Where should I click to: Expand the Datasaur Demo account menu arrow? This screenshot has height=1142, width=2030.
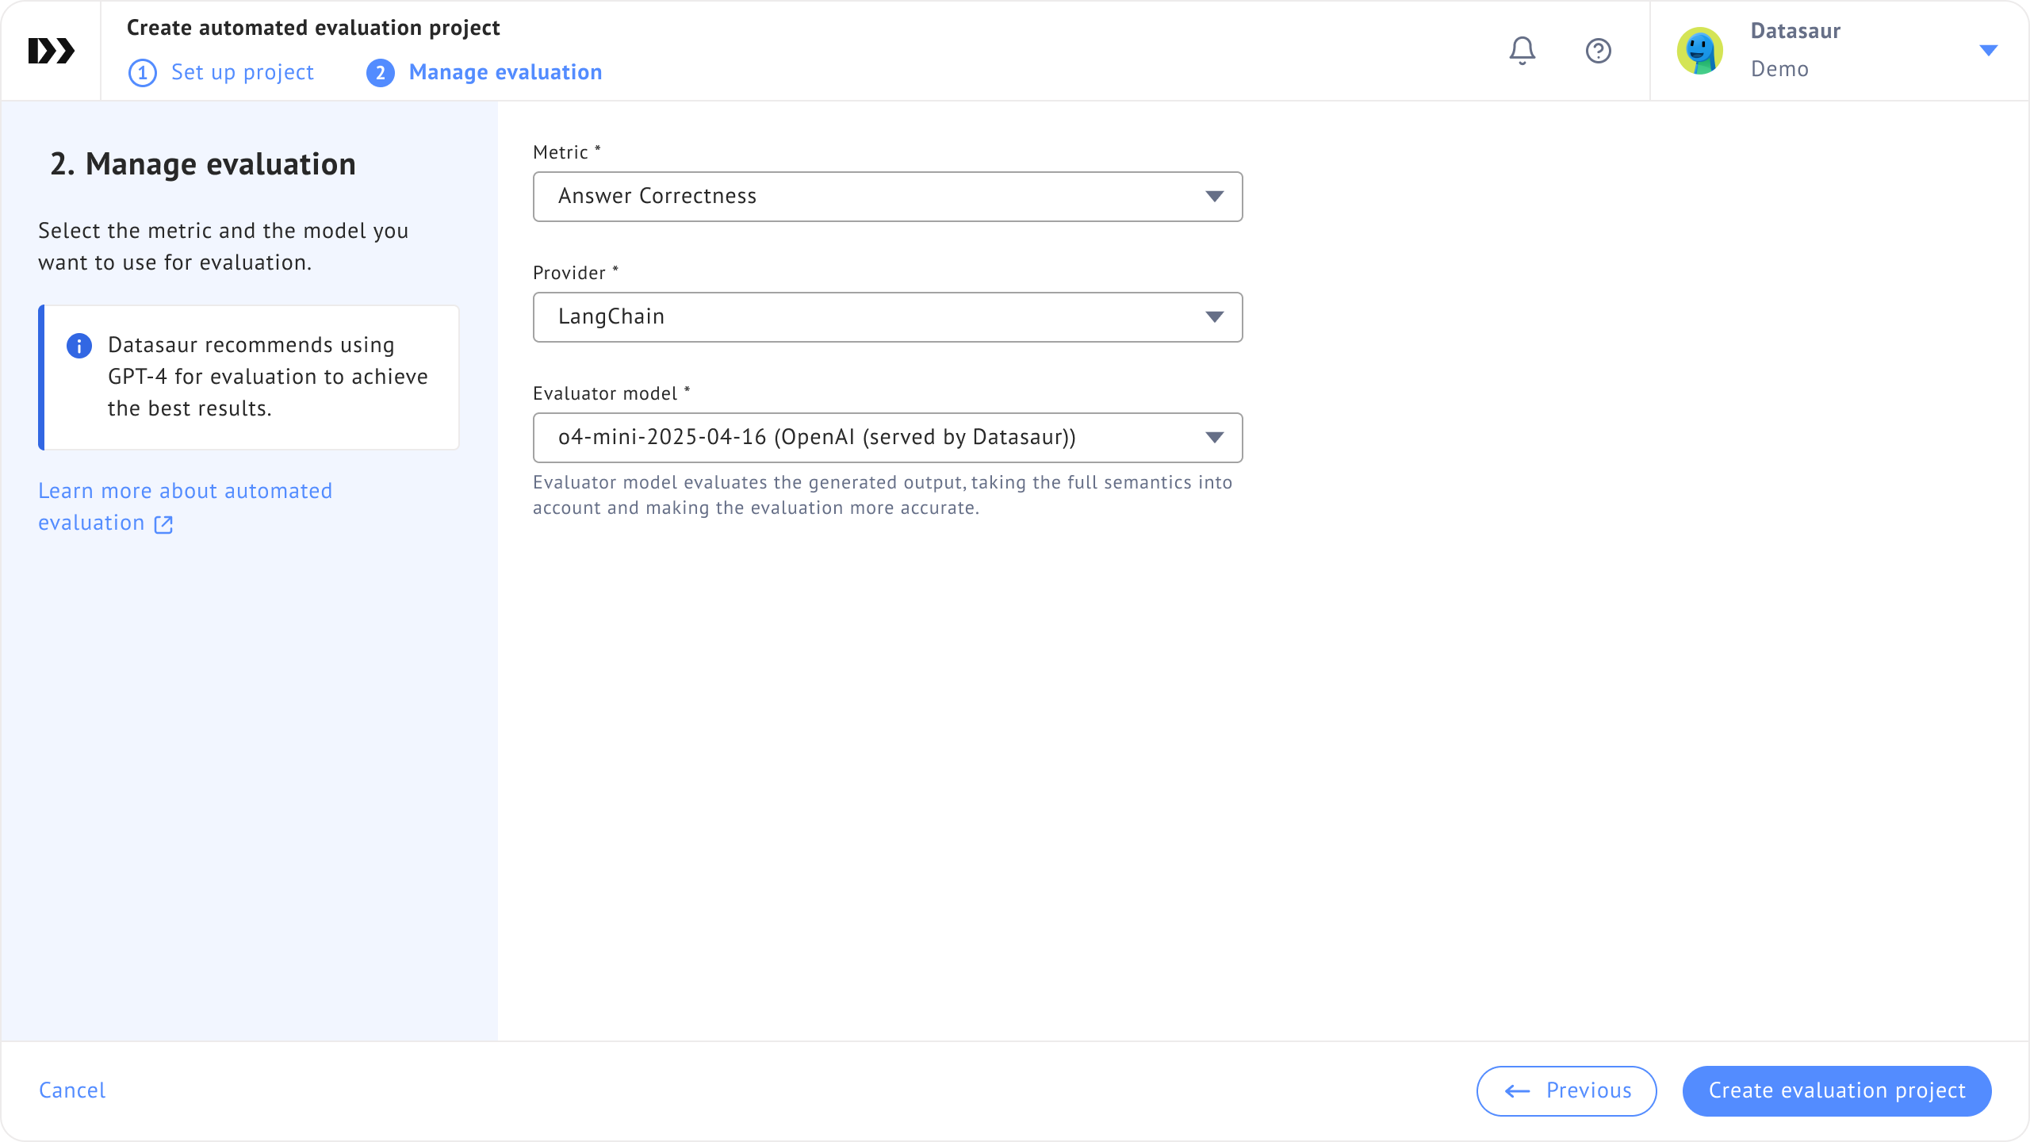coord(1988,51)
